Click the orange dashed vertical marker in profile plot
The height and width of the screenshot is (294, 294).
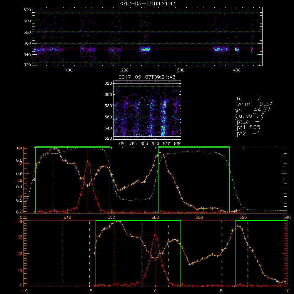(52, 180)
